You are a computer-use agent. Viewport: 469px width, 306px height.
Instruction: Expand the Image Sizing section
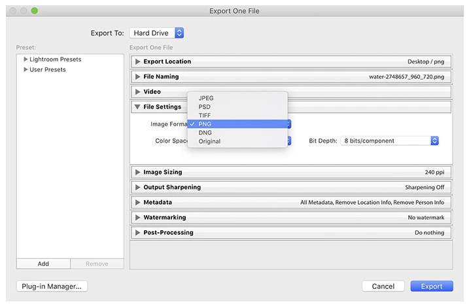click(x=137, y=173)
